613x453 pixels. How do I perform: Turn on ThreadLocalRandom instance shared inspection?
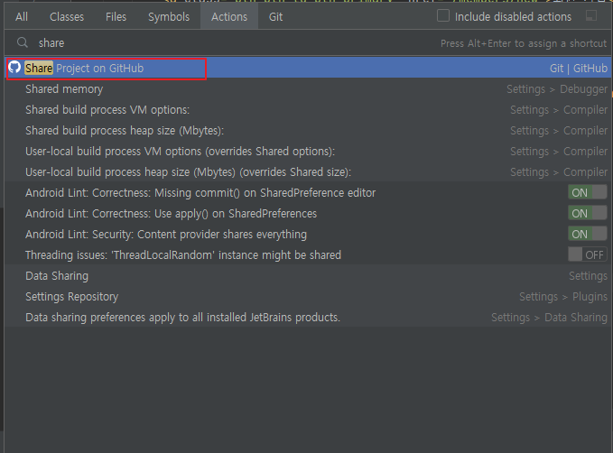click(x=587, y=254)
